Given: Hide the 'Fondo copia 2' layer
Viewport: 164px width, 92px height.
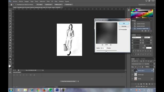Looking at the screenshot, I should click(132, 71).
